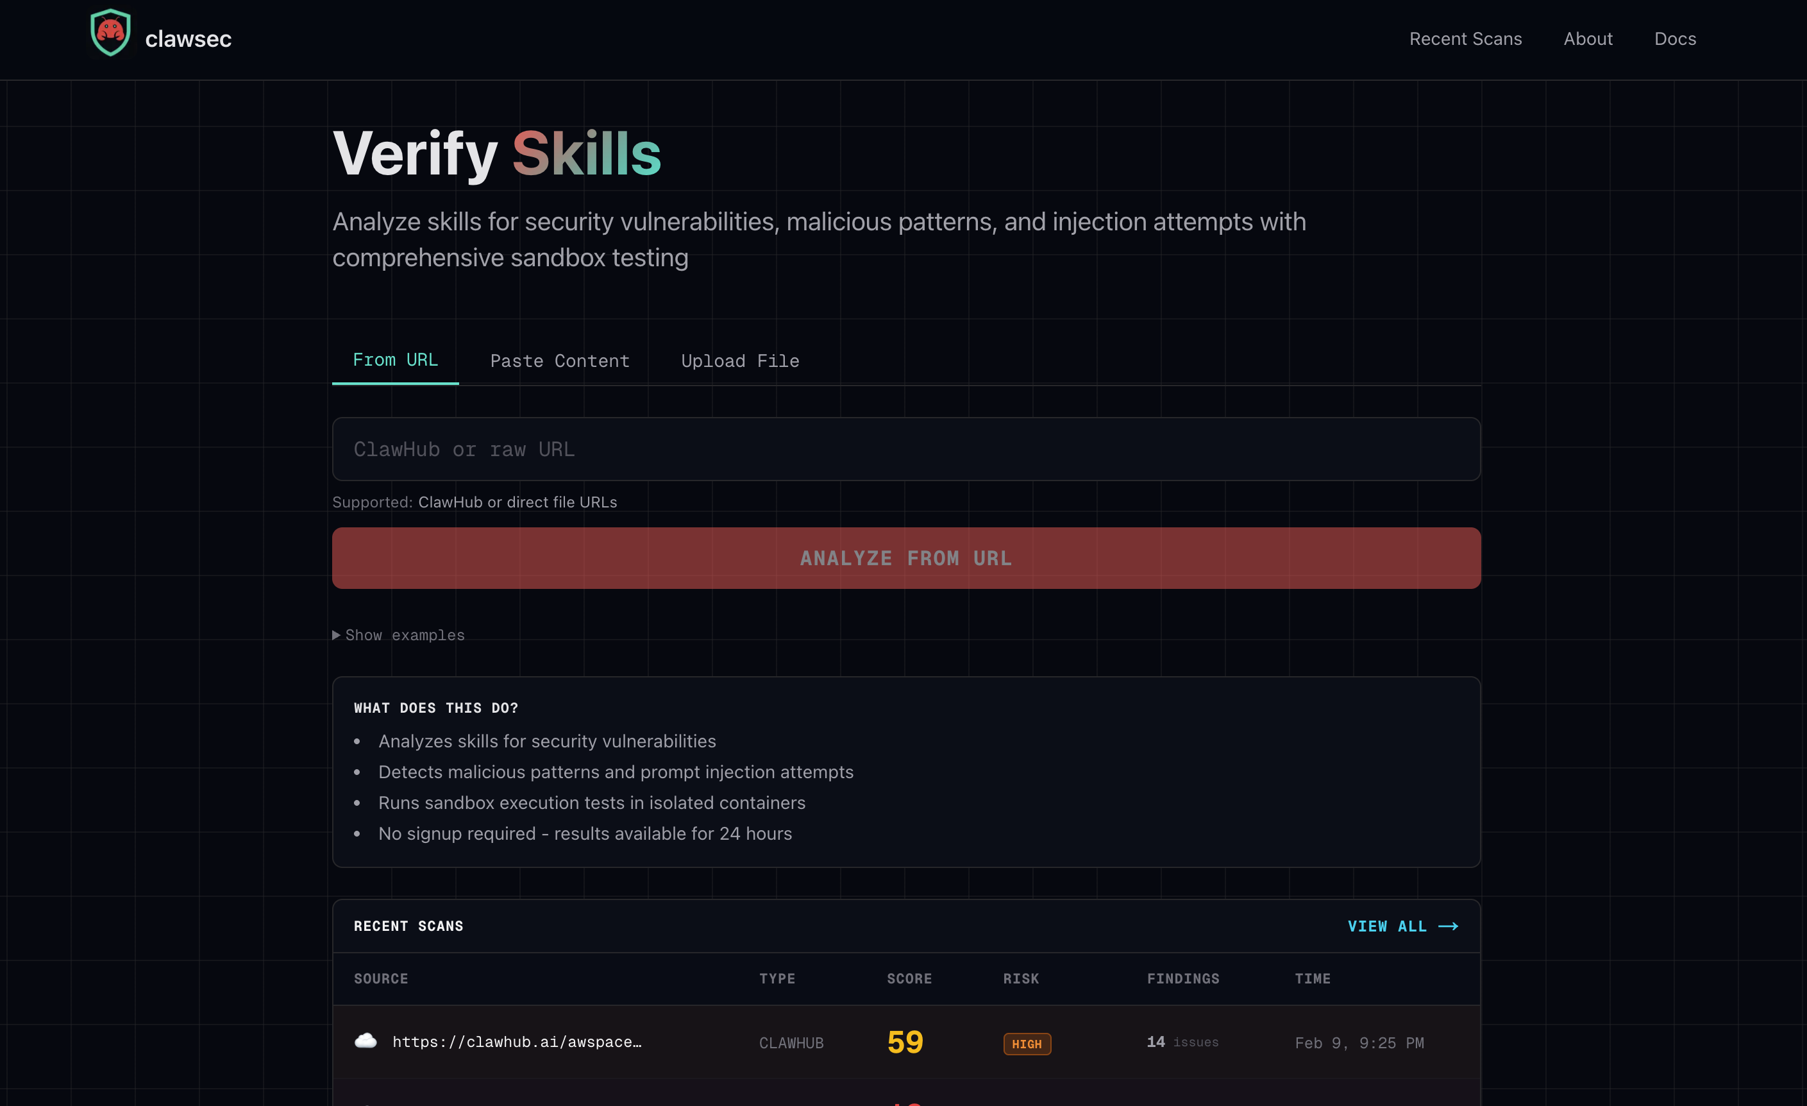The width and height of the screenshot is (1807, 1106).
Task: Click the cloud icon beside clawhub URL
Action: (366, 1041)
